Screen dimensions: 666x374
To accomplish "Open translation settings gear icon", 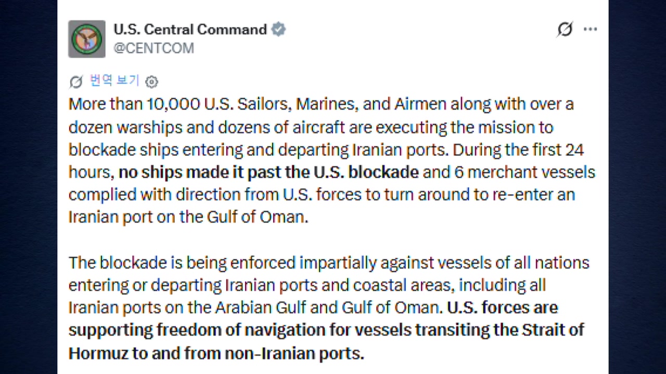I will [x=151, y=82].
